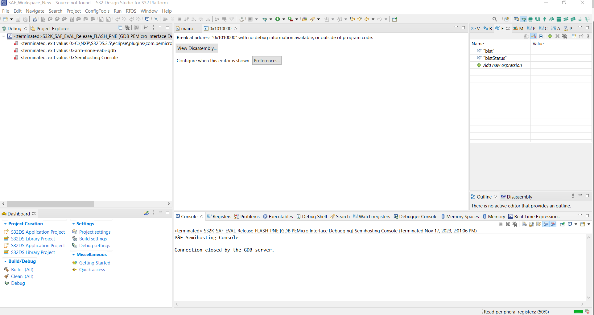
Task: Click the Build hammer icon under Build/Debug
Action: [x=6, y=269]
